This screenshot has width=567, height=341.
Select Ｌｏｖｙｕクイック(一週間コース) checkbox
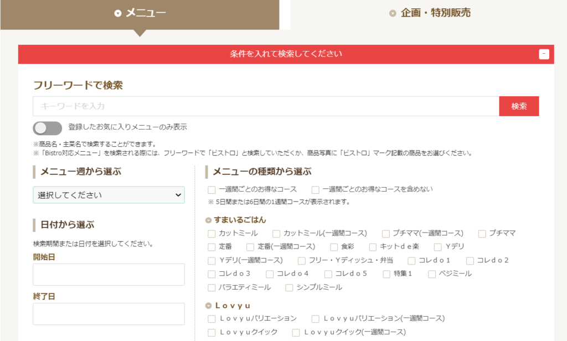[297, 331]
